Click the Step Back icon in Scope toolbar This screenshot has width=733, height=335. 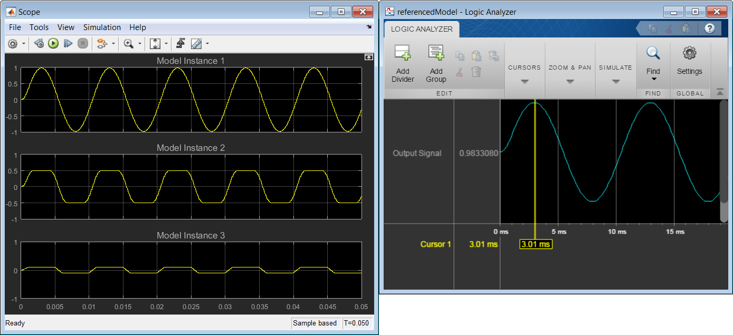(x=39, y=43)
